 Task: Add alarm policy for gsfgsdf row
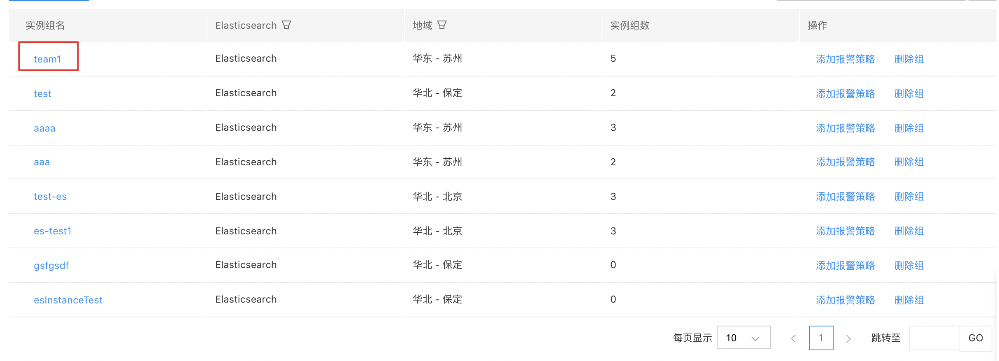point(845,266)
